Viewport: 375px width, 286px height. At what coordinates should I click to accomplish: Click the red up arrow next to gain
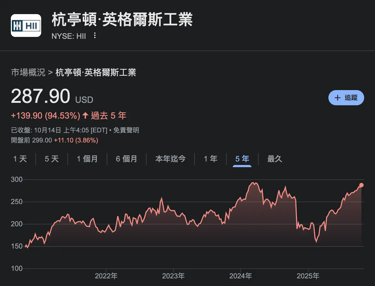(x=85, y=115)
